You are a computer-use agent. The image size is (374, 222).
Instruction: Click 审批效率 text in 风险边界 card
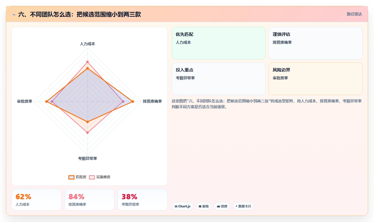pyautogui.click(x=280, y=78)
